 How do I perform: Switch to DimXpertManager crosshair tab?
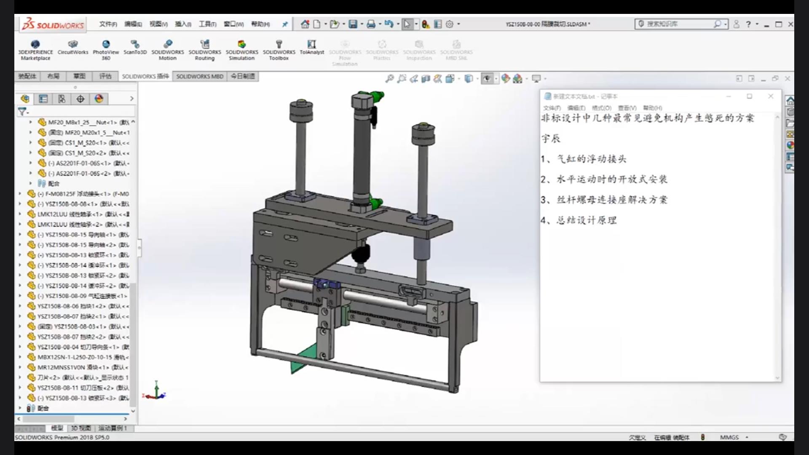80,99
